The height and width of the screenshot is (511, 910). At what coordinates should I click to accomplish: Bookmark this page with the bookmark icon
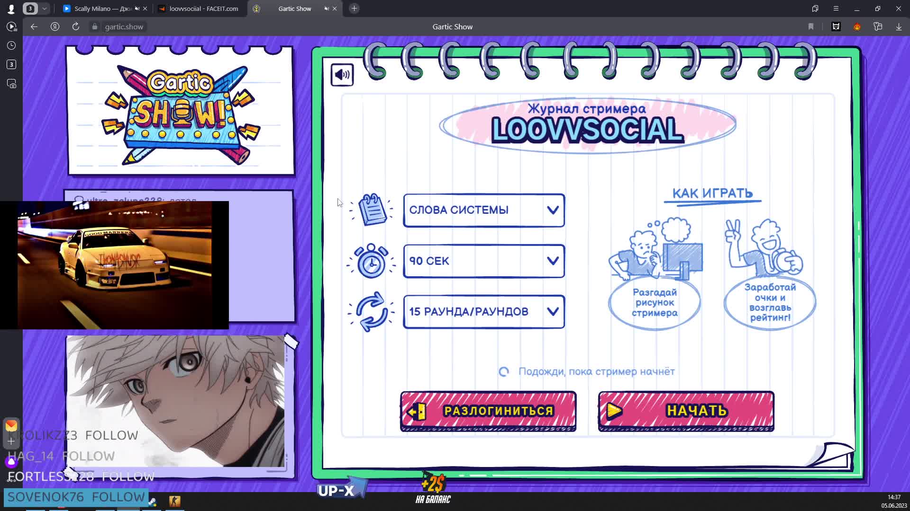click(811, 26)
